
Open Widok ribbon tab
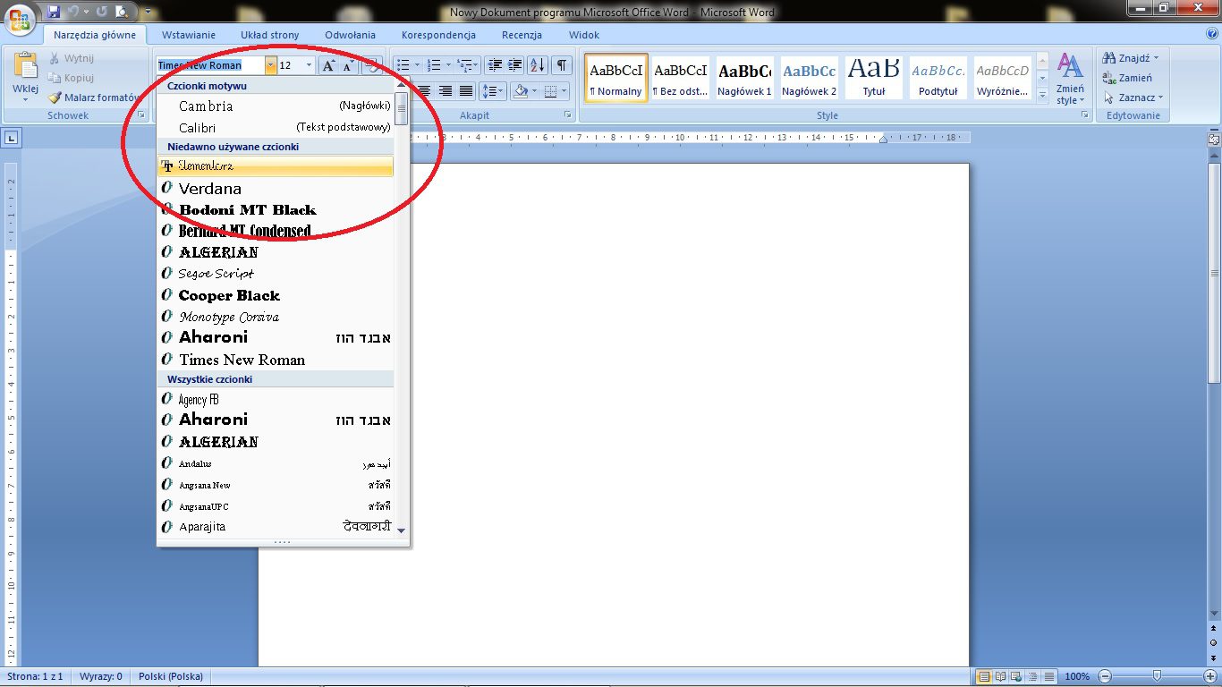584,35
